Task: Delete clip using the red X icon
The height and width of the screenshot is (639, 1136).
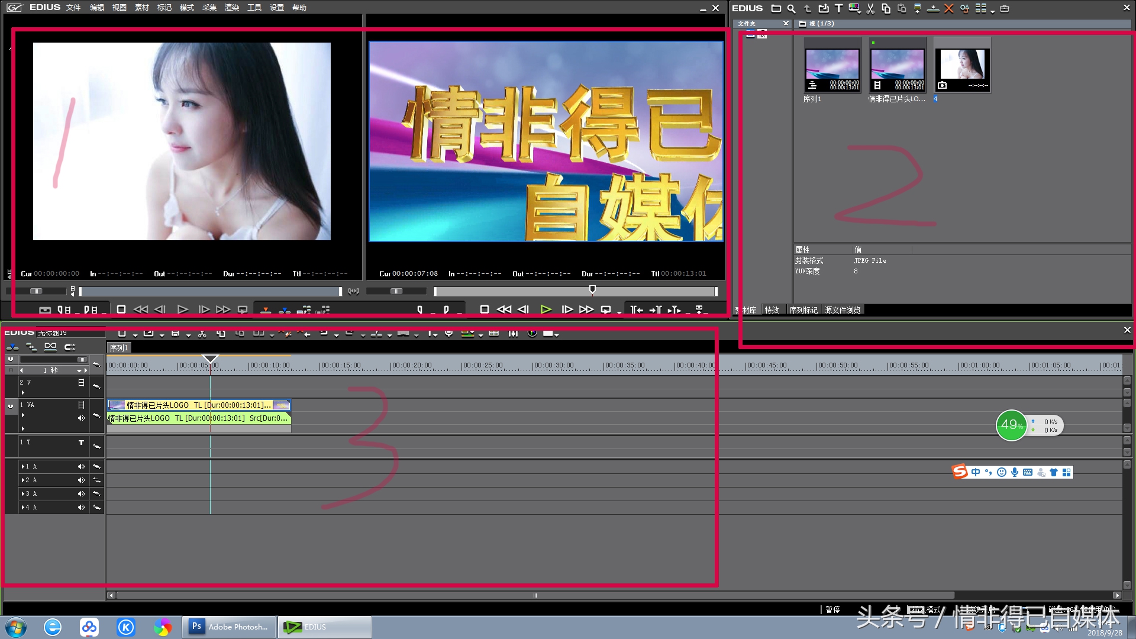Action: 948,8
